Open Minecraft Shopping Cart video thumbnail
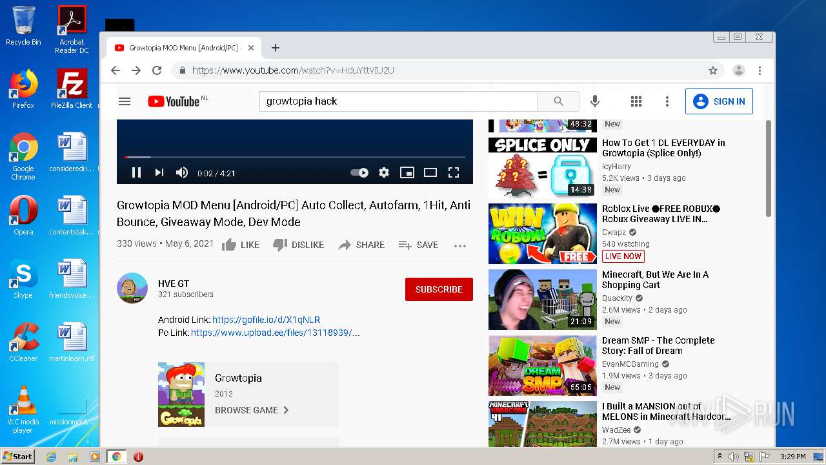Viewport: 826px width, 465px height. coord(543,299)
